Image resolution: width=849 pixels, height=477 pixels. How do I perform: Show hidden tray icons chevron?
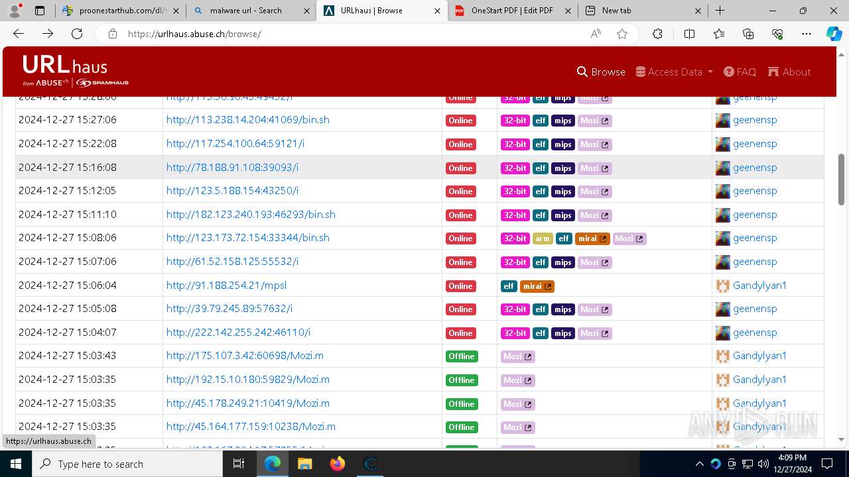point(700,464)
